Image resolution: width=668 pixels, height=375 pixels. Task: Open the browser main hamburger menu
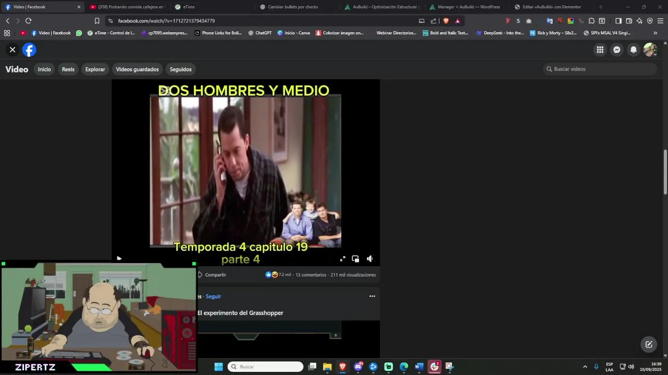(x=660, y=21)
